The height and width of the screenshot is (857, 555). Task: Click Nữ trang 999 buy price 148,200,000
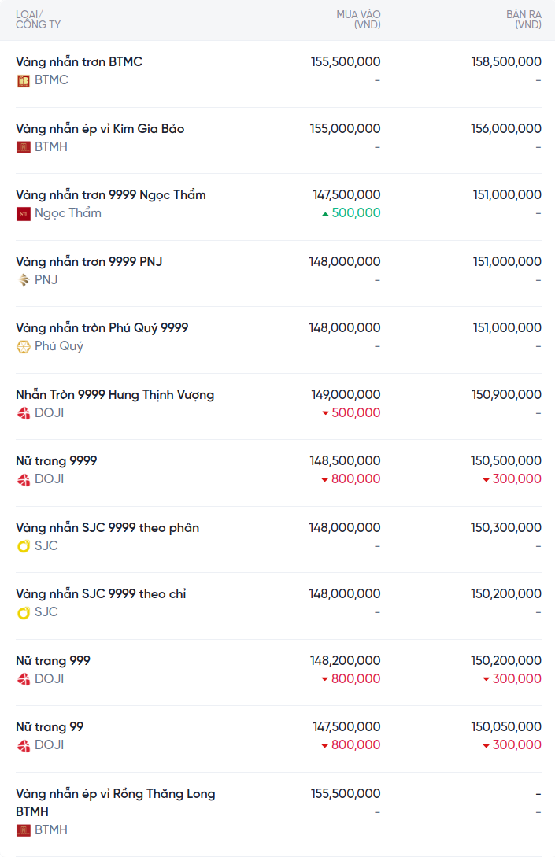345,660
